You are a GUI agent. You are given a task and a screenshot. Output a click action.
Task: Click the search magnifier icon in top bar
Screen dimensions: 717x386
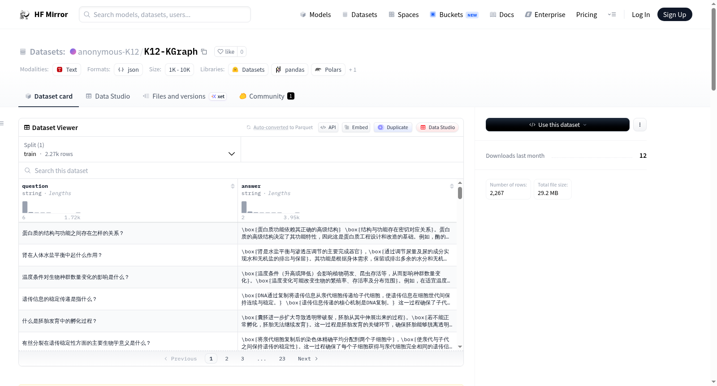coord(87,14)
